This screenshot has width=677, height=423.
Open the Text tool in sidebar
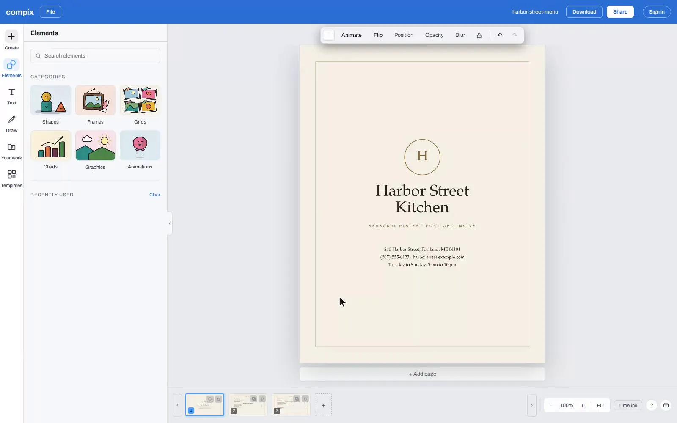11,96
